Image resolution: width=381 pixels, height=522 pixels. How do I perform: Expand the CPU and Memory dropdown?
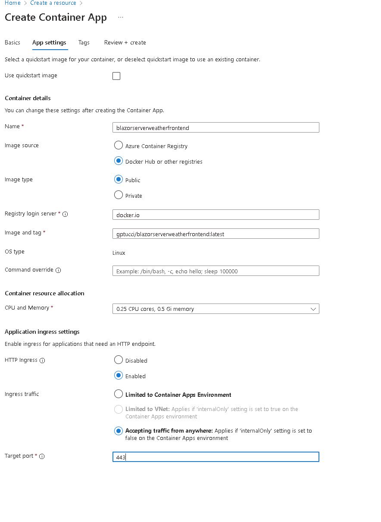215,309
